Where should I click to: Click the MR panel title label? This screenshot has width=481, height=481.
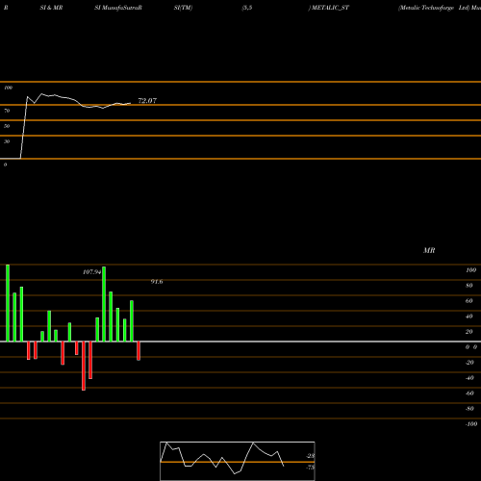click(429, 250)
